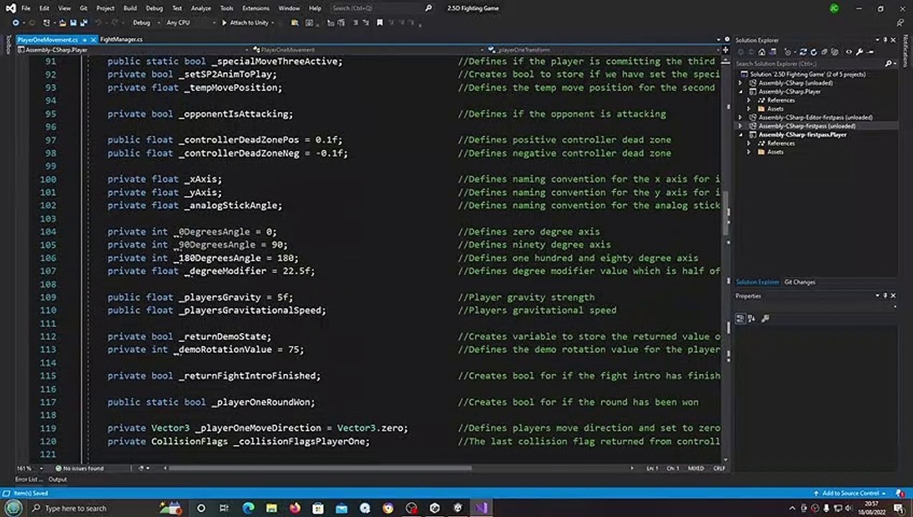Screen dimensions: 913x517
Task: Open the File menu
Action: (25, 8)
